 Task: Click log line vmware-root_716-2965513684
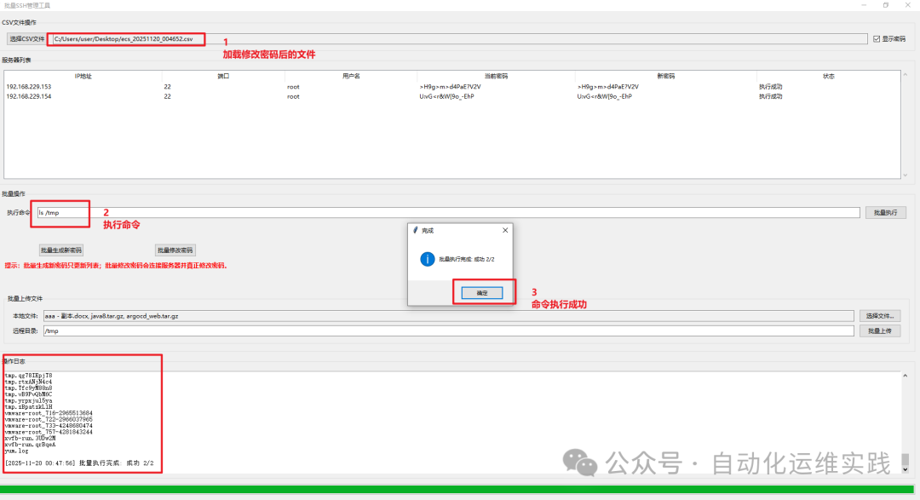tap(49, 413)
